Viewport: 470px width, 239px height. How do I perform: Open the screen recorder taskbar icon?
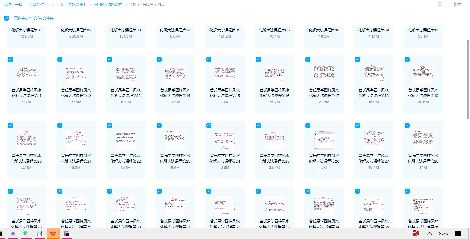[x=67, y=233]
